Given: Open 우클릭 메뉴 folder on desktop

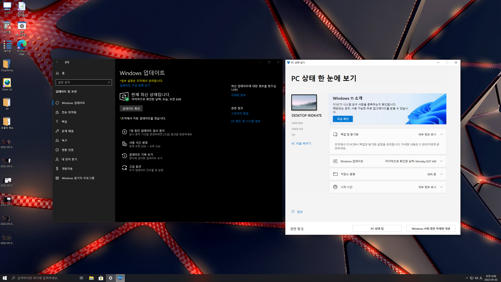Looking at the screenshot, I should pos(7,123).
